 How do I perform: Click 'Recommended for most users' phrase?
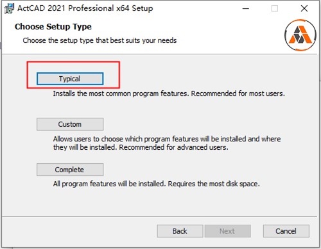pos(238,93)
